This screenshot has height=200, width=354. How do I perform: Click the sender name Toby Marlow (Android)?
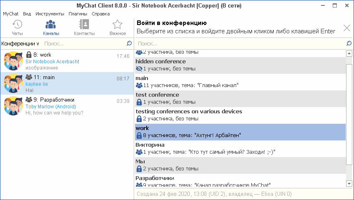coord(51,107)
